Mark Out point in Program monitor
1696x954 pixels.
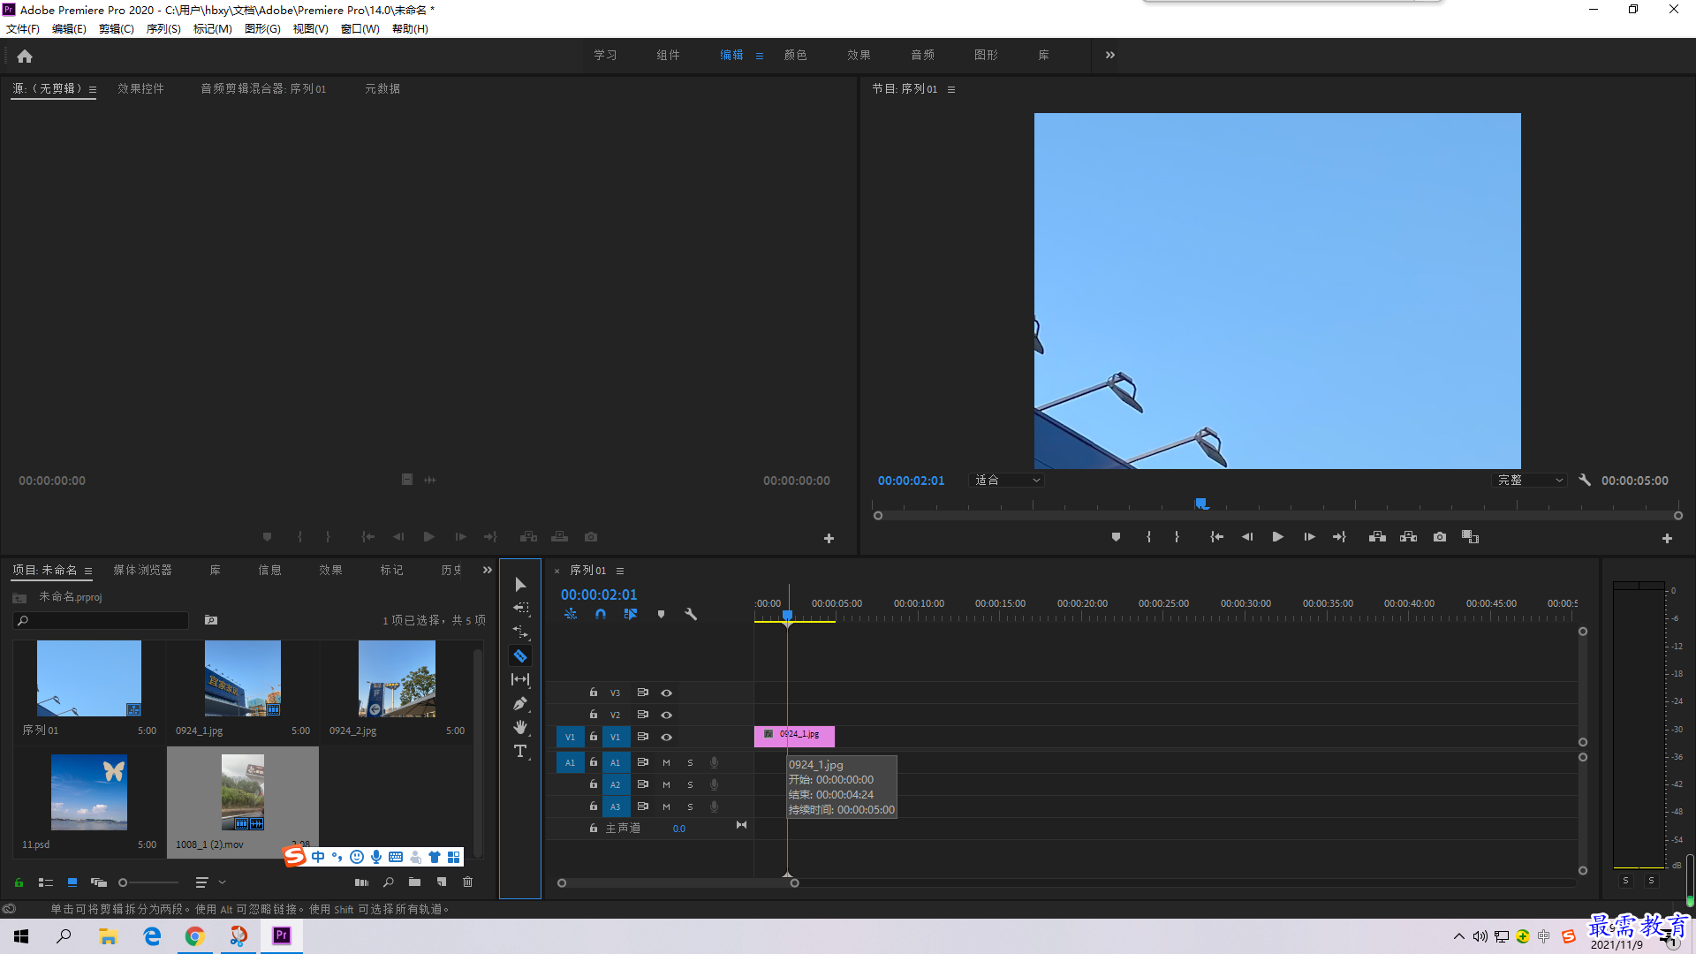(x=1177, y=537)
